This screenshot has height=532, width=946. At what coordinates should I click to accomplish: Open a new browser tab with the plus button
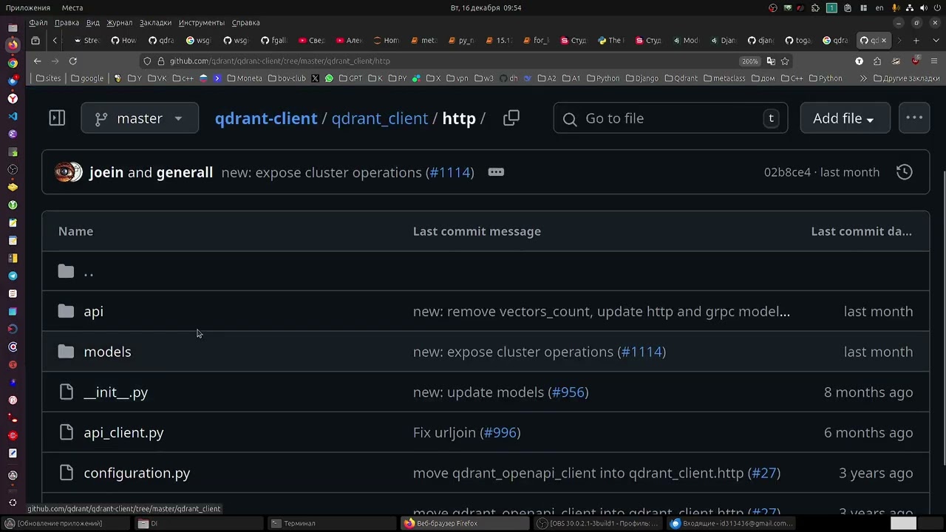pos(916,41)
